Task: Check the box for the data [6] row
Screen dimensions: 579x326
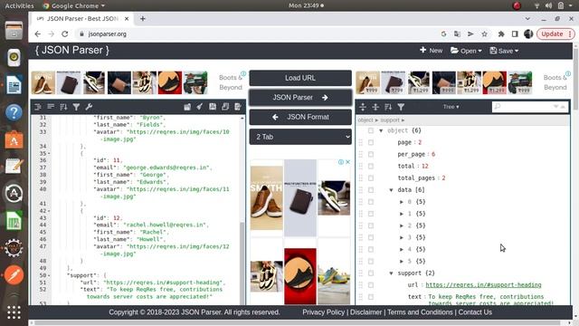Action: pyautogui.click(x=371, y=190)
